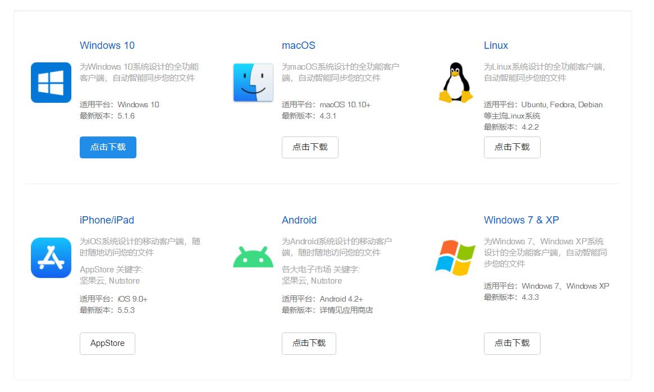Select the text 最新版本: 4.2.2
This screenshot has height=392, width=654.
tap(511, 127)
